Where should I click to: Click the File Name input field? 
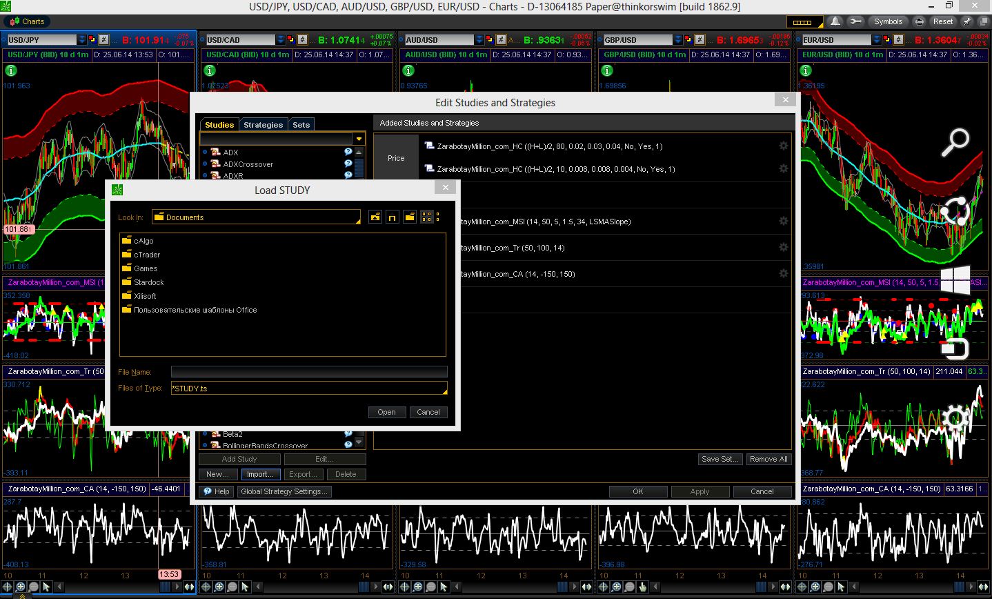(309, 372)
